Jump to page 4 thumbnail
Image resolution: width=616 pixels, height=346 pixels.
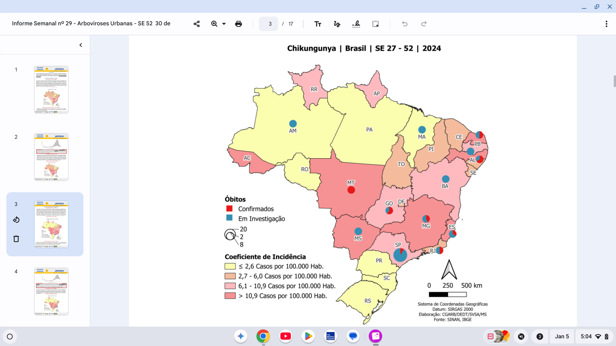click(x=51, y=292)
